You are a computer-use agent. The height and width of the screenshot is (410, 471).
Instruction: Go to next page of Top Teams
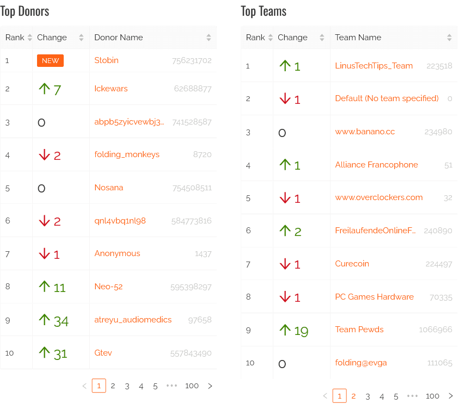click(x=451, y=396)
